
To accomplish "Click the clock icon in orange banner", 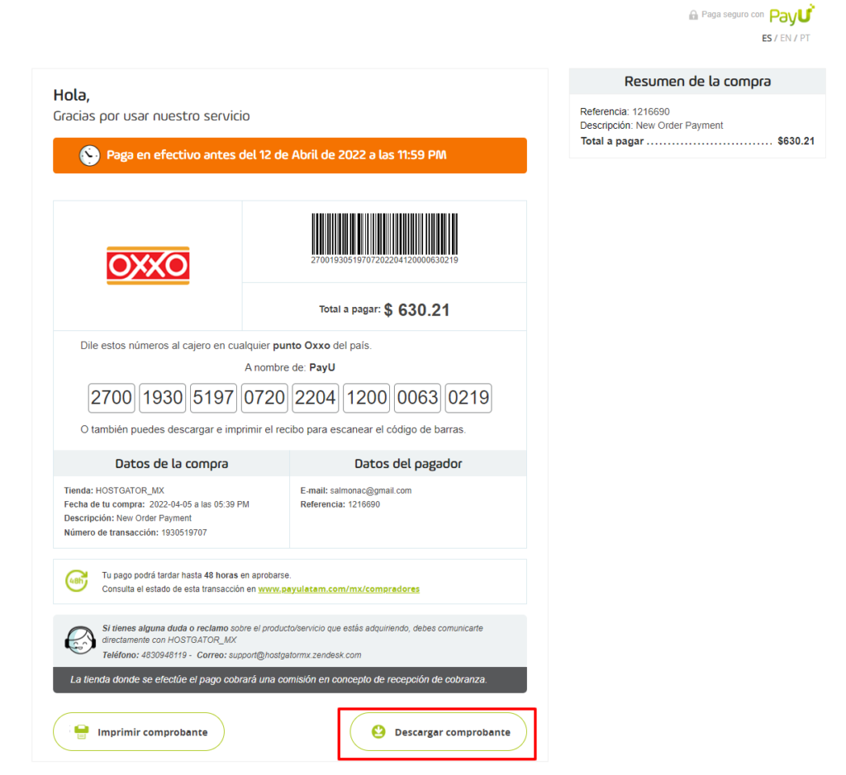I will [x=89, y=155].
